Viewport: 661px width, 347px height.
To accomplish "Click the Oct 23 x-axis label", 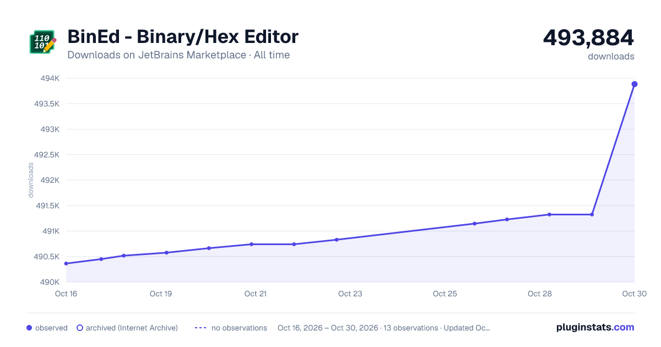I will 350,294.
